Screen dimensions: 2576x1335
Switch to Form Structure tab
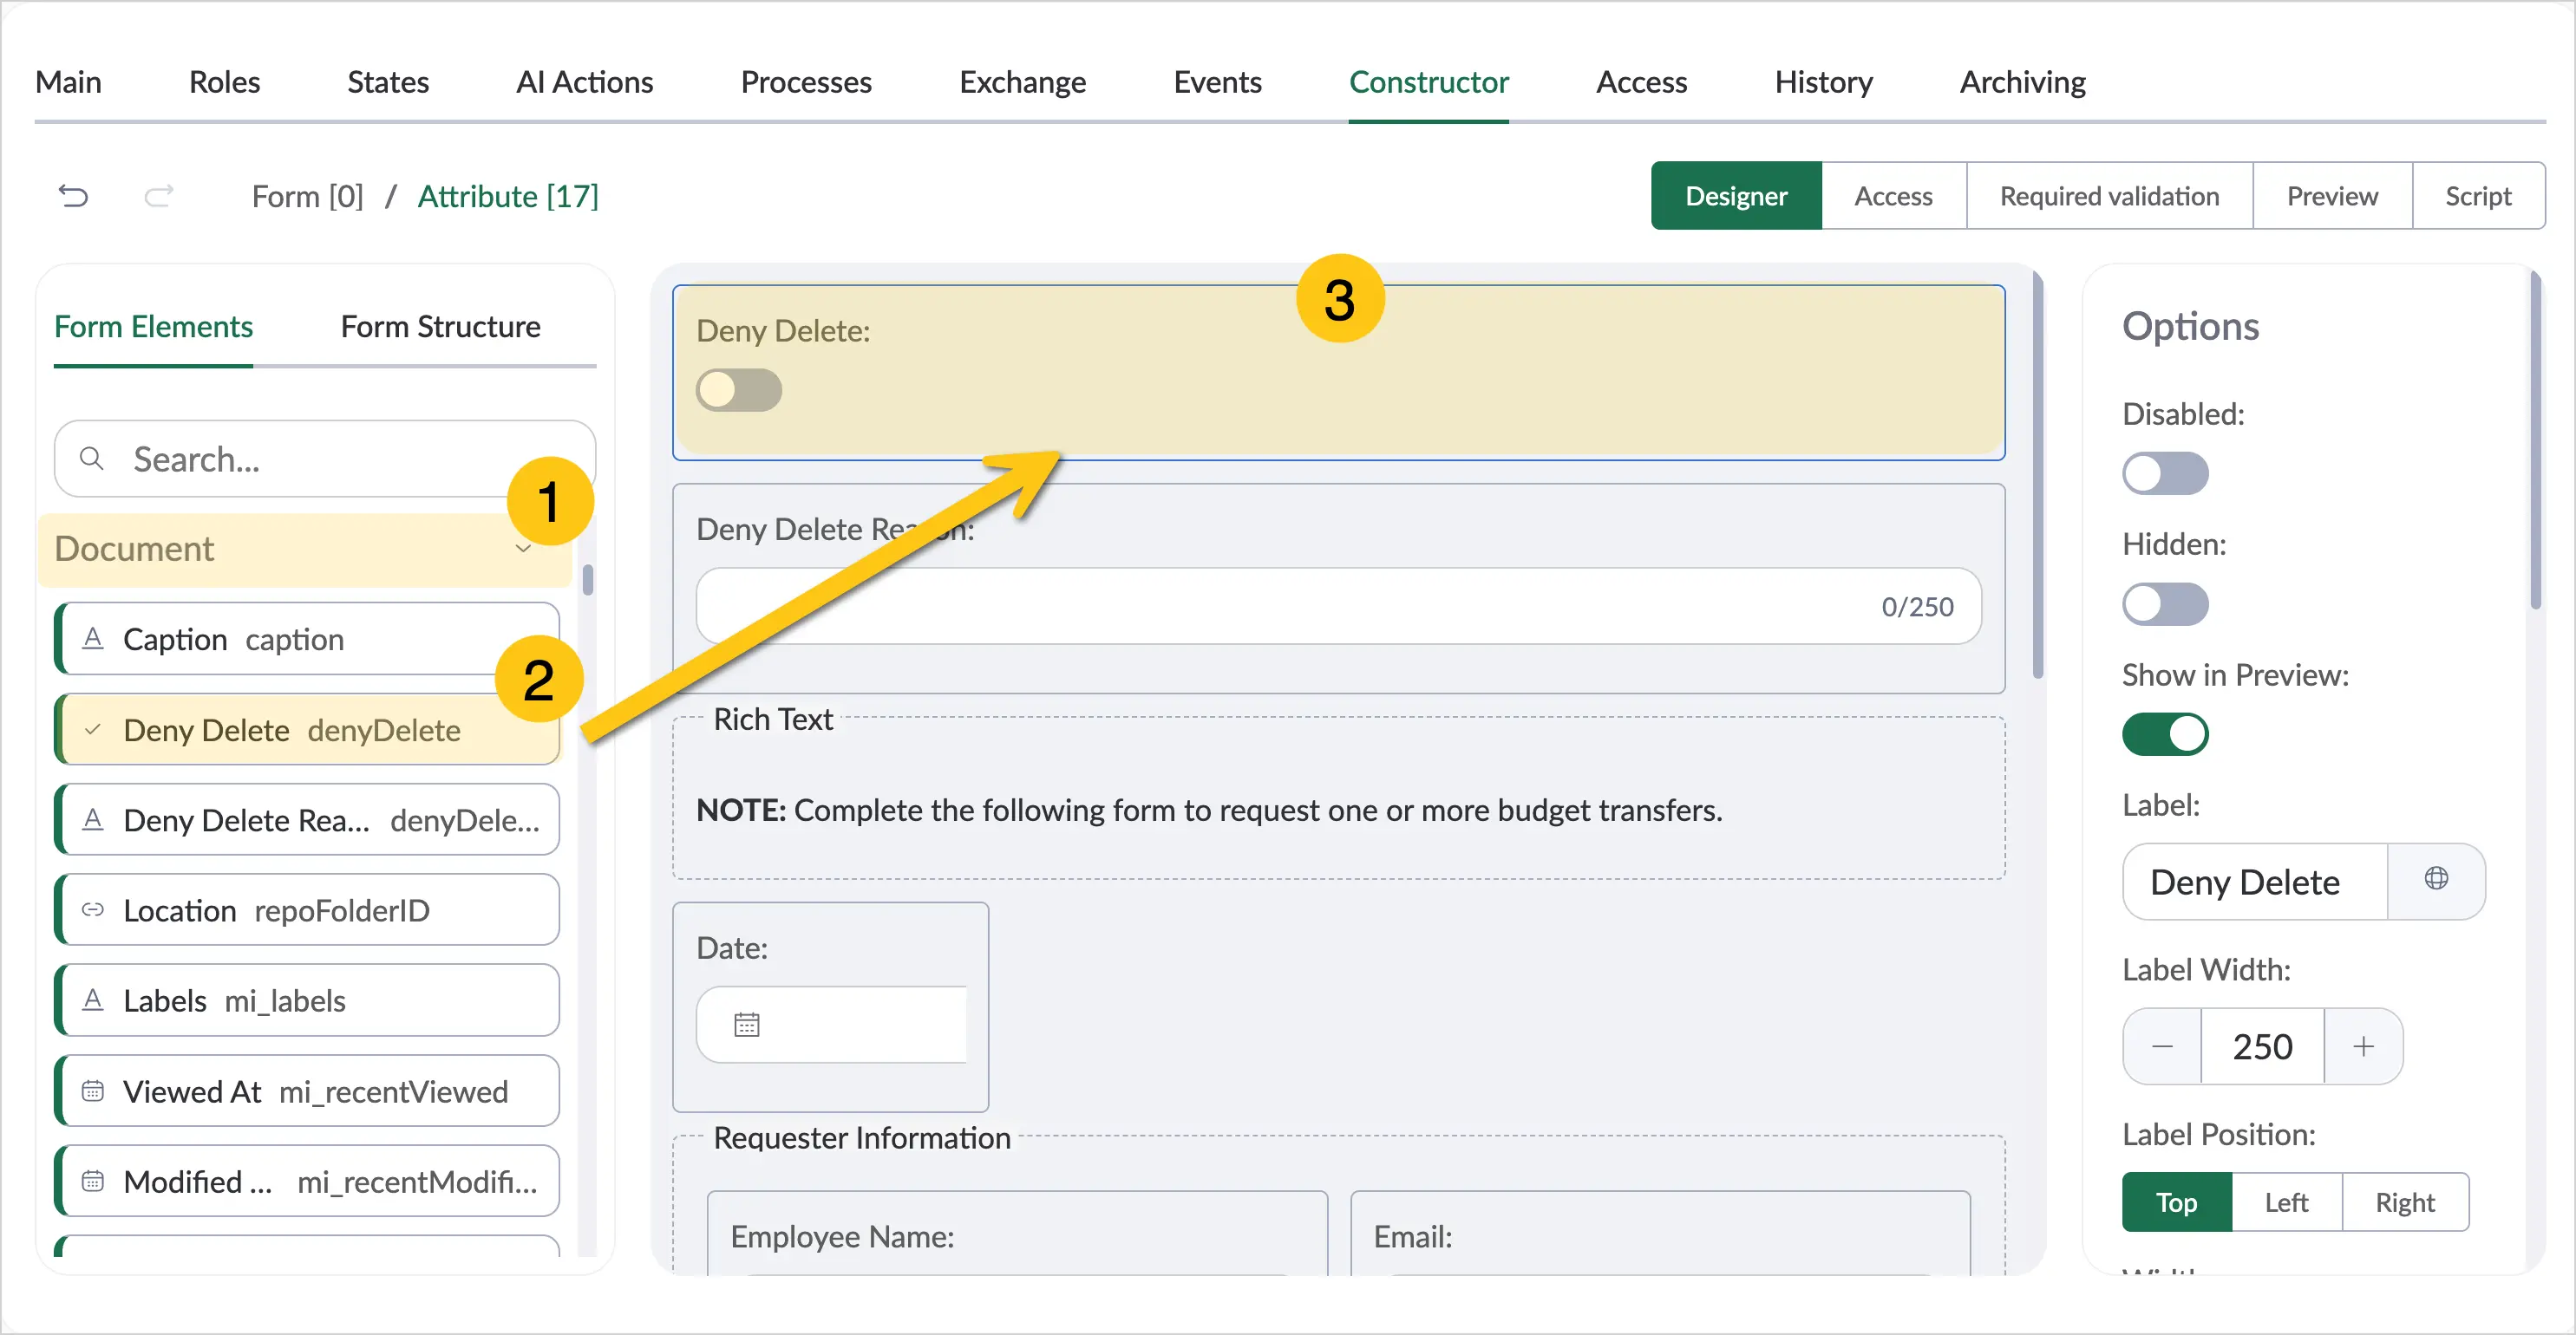pos(440,327)
